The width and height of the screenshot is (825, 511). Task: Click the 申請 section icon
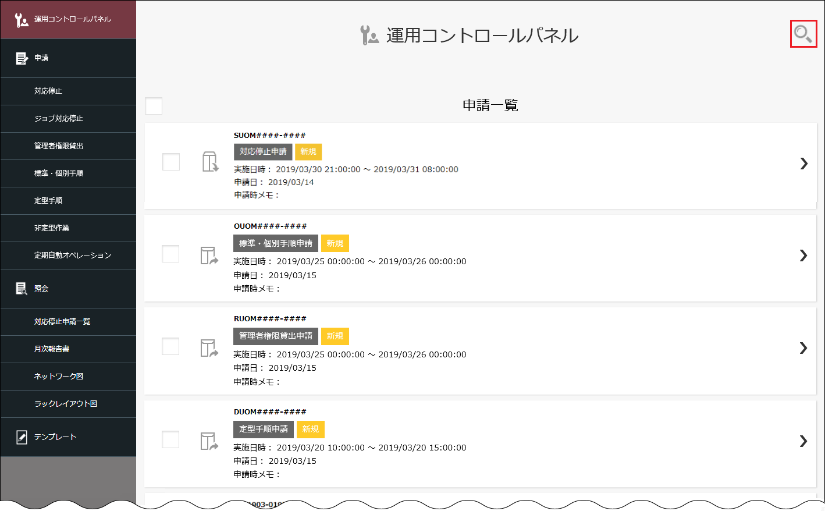(22, 58)
